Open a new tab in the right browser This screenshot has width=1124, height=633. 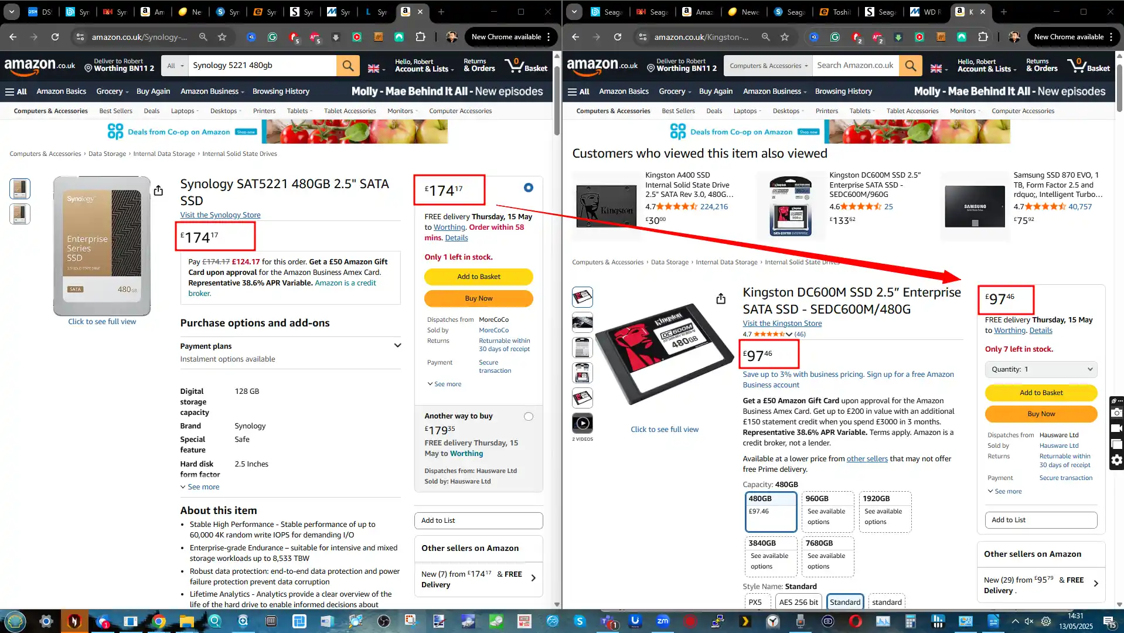coord(1004,12)
